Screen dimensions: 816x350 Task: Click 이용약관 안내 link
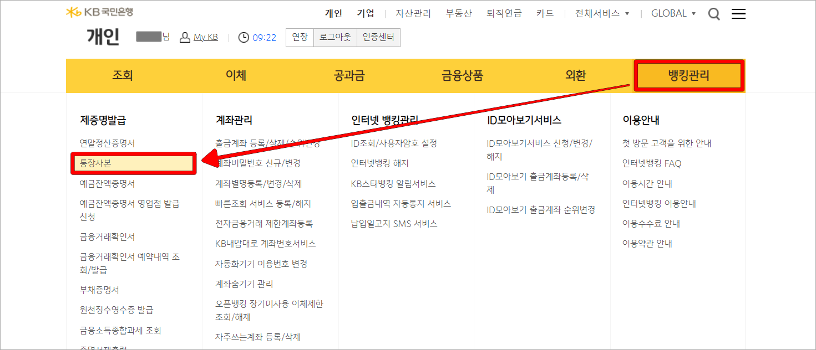click(x=647, y=244)
